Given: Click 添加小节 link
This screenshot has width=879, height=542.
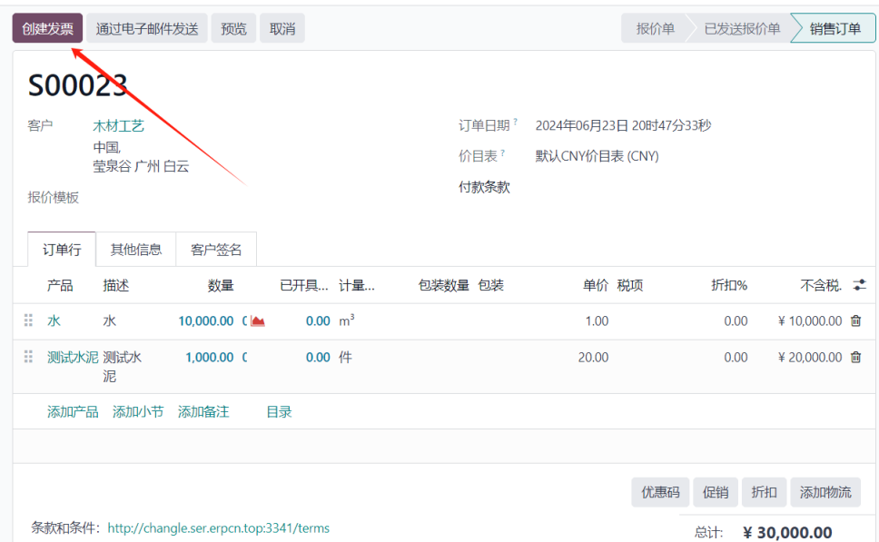Looking at the screenshot, I should click(x=138, y=412).
